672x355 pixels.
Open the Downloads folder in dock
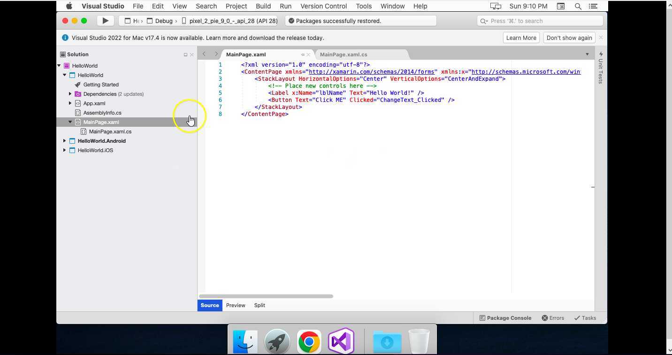(x=387, y=341)
